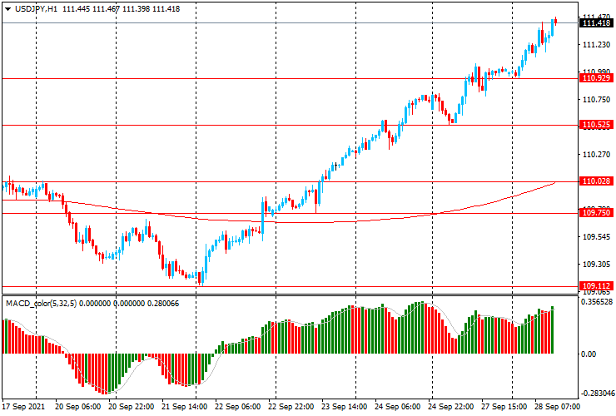
Task: Click the 27 Sep 15:00 time axis label
Action: coord(504,407)
